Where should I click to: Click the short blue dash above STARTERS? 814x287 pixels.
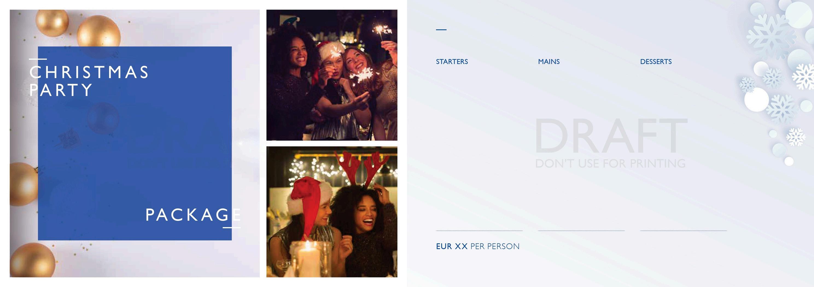[x=441, y=30]
